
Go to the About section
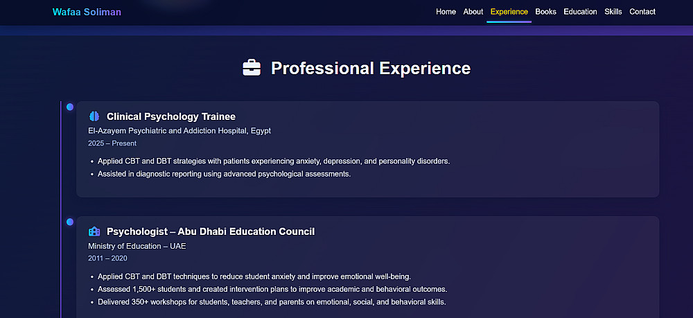tap(473, 12)
